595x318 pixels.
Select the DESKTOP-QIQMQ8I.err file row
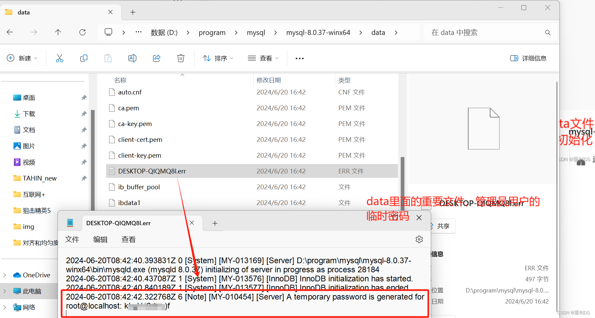coord(252,171)
